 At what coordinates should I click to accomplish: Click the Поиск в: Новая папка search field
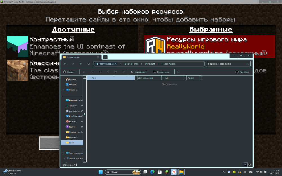coord(228,64)
